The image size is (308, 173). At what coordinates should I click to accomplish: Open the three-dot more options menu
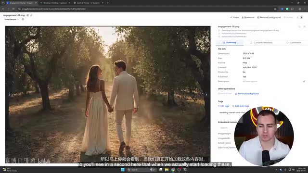pyautogui.click(x=297, y=17)
